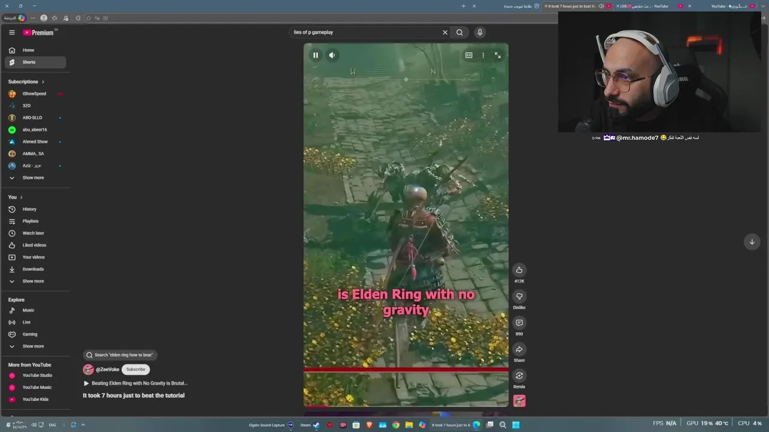Image resolution: width=769 pixels, height=432 pixels.
Task: Open the three-dot more options on the Short
Action: pos(483,55)
